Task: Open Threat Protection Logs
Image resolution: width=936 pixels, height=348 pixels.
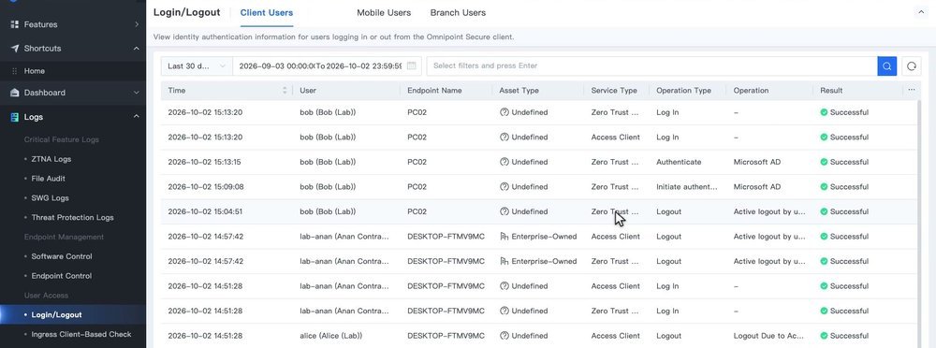Action: (72, 218)
